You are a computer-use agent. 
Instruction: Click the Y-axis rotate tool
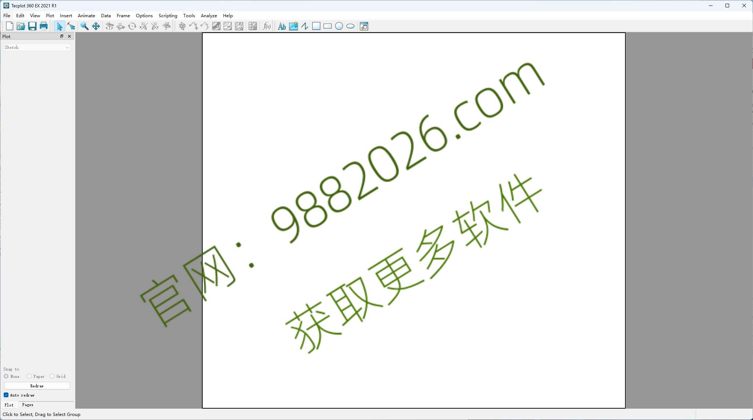pos(155,26)
